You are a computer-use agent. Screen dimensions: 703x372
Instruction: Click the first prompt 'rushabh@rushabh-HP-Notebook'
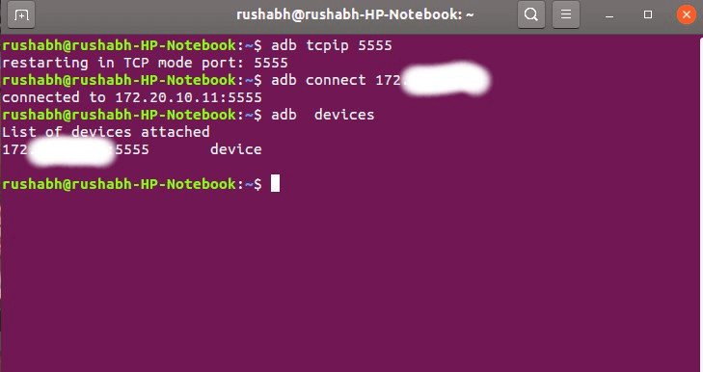[x=119, y=45]
